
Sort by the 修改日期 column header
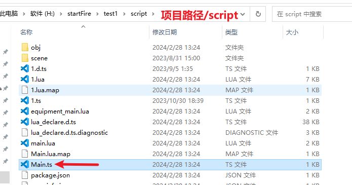click(x=165, y=32)
